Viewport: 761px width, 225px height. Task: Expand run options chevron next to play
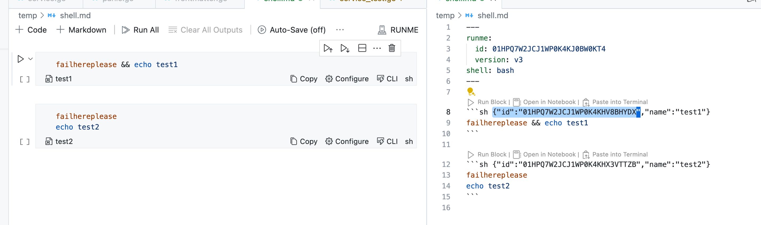pyautogui.click(x=30, y=59)
